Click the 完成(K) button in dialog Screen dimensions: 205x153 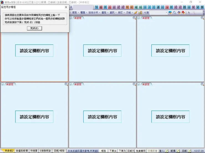click(x=34, y=28)
